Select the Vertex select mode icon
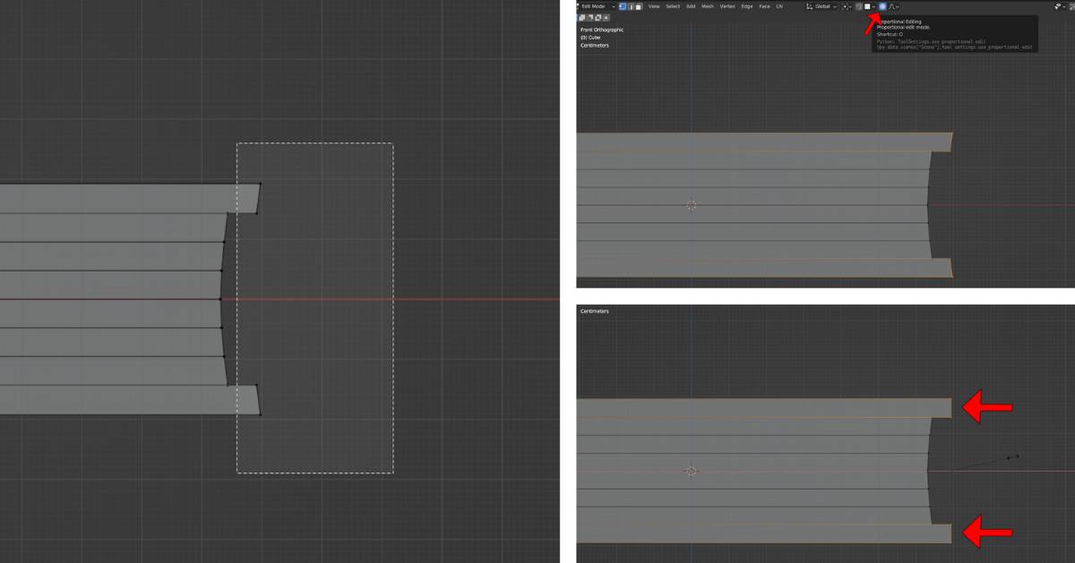 (622, 5)
